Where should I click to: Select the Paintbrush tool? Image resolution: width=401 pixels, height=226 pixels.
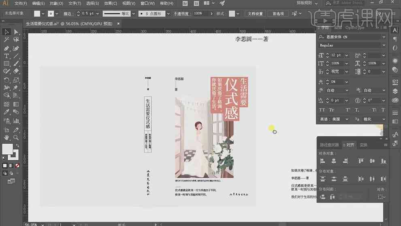coord(16,63)
